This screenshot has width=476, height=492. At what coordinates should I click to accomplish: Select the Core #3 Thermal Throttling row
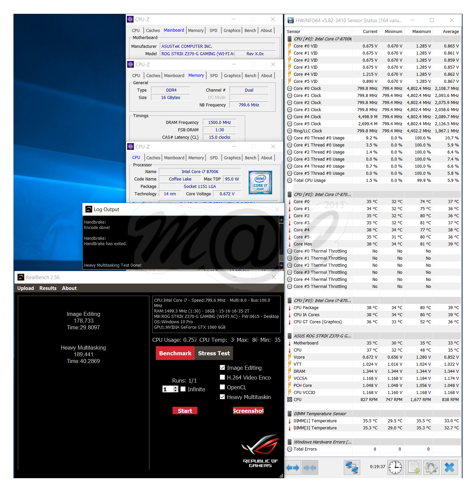(x=373, y=272)
